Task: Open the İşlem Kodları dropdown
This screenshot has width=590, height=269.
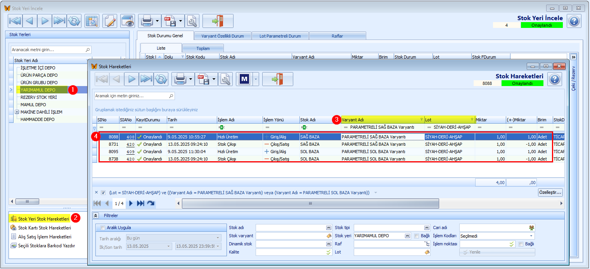Action: 531,236
